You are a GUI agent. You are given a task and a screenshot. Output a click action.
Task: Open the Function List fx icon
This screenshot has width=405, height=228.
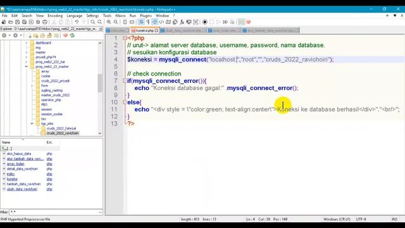[x=182, y=22]
